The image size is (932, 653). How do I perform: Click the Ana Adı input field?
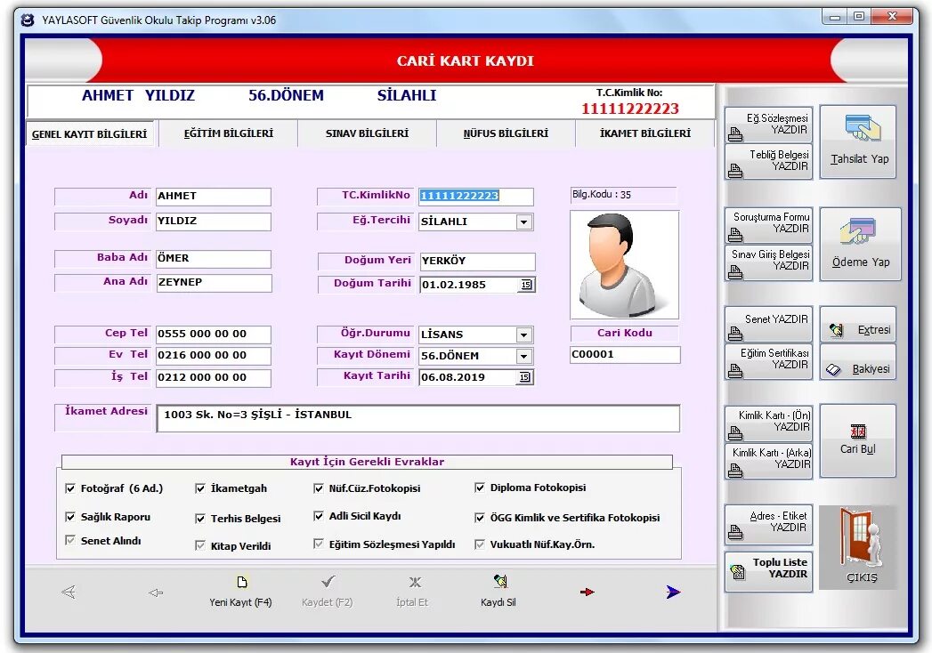(x=214, y=283)
